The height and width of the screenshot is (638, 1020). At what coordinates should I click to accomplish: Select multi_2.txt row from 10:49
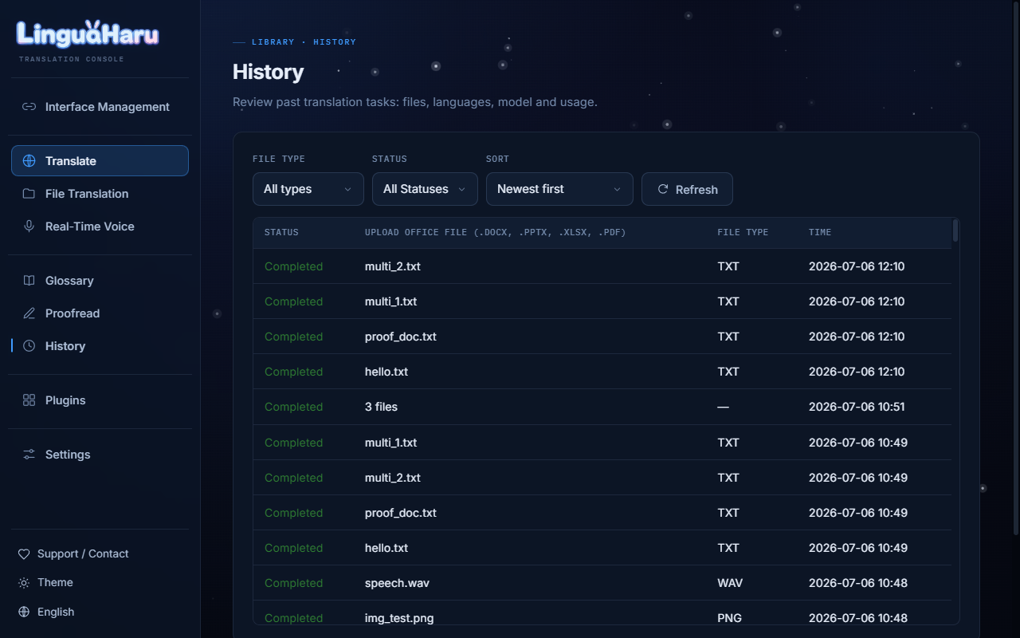pyautogui.click(x=602, y=478)
